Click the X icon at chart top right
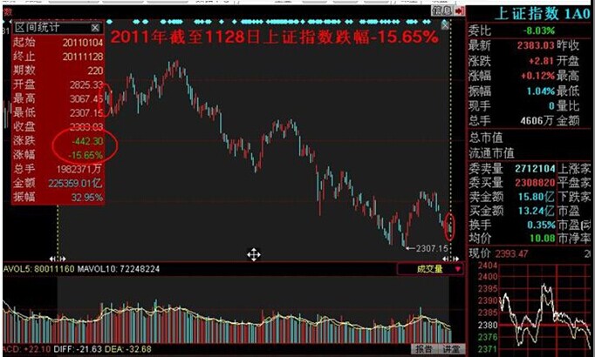This screenshot has width=595, height=357. [445, 25]
